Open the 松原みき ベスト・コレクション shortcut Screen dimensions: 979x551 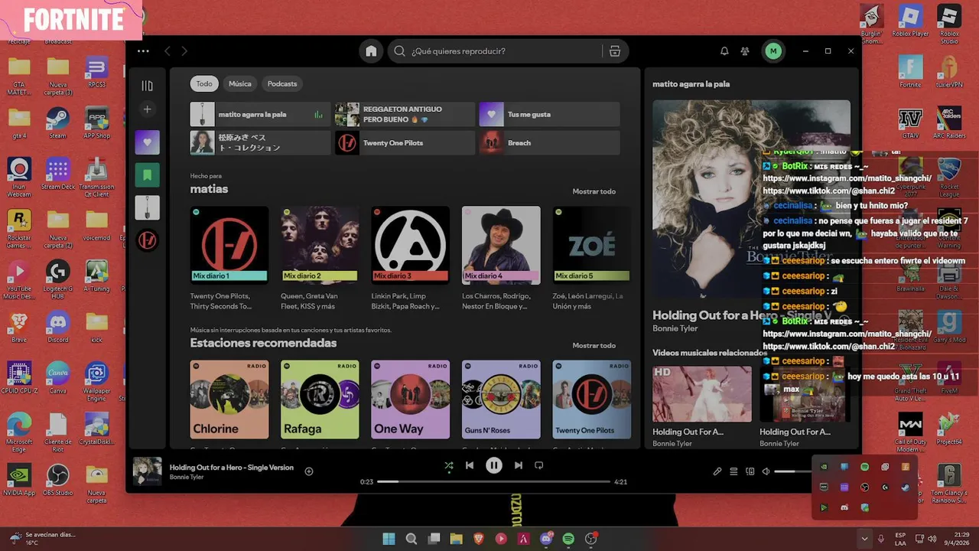[260, 143]
